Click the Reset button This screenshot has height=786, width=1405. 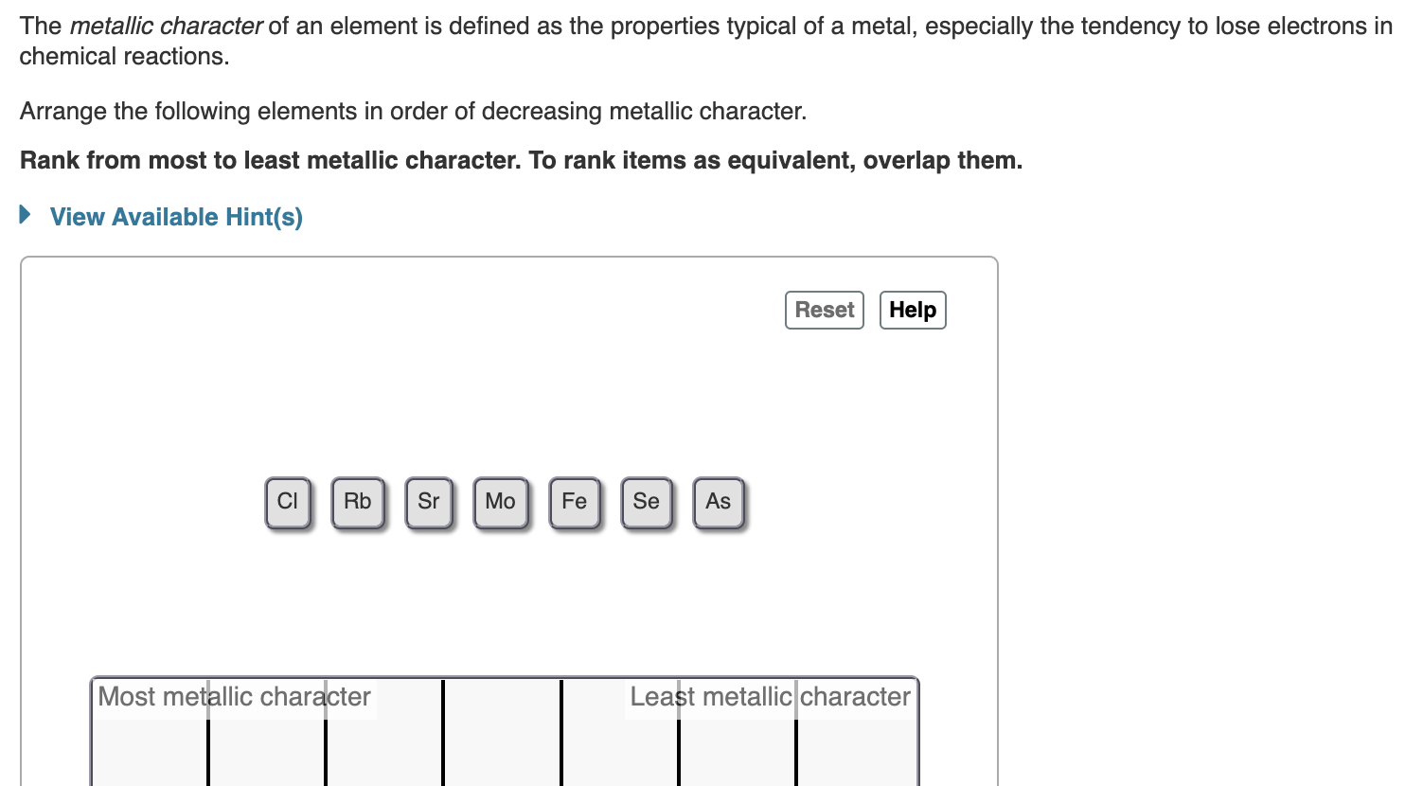[824, 310]
